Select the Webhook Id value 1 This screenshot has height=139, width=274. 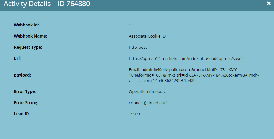click(130, 25)
